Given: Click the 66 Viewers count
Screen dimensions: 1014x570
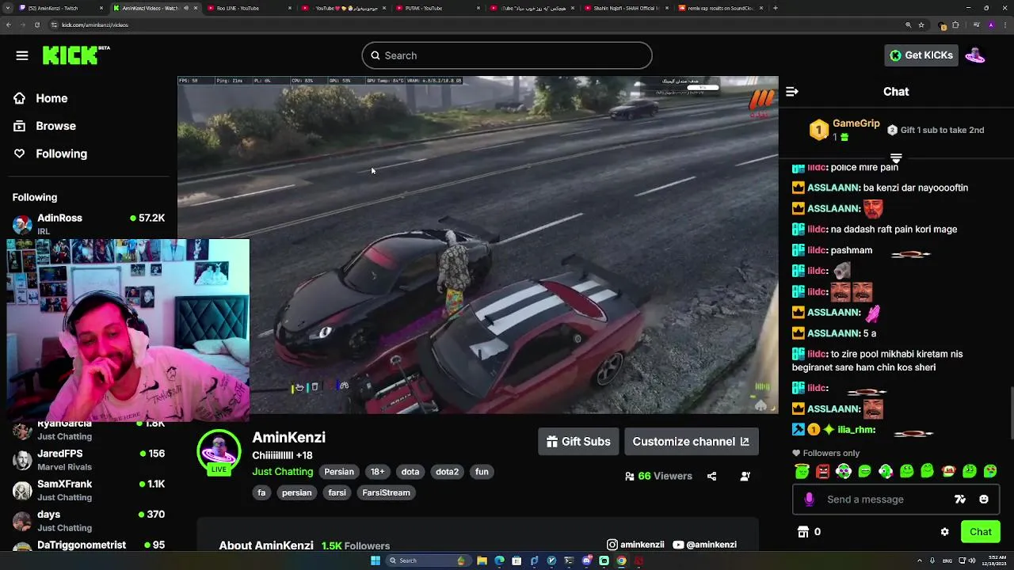Looking at the screenshot, I should (x=665, y=476).
